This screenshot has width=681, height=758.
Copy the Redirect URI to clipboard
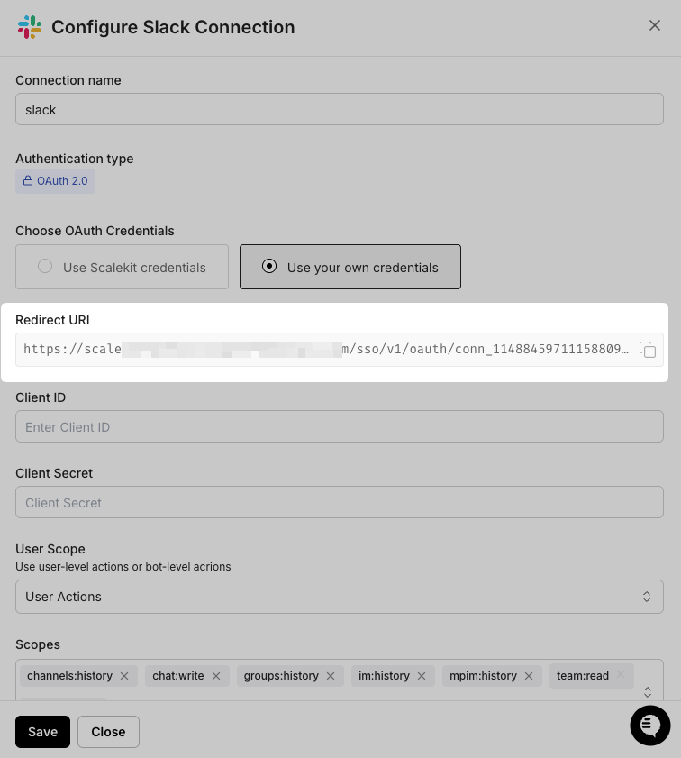(x=648, y=350)
